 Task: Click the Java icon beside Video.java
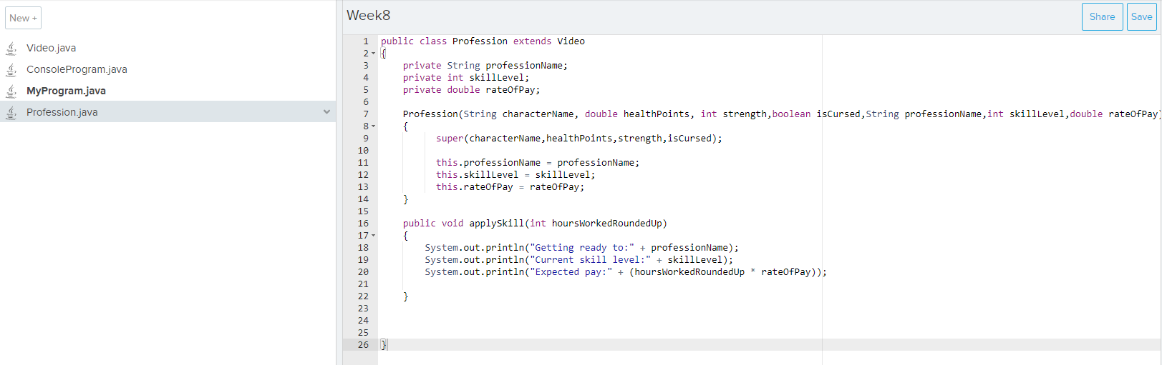click(x=11, y=48)
